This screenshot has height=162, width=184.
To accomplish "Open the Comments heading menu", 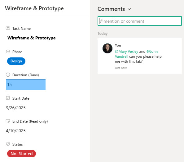I will (x=111, y=9).
